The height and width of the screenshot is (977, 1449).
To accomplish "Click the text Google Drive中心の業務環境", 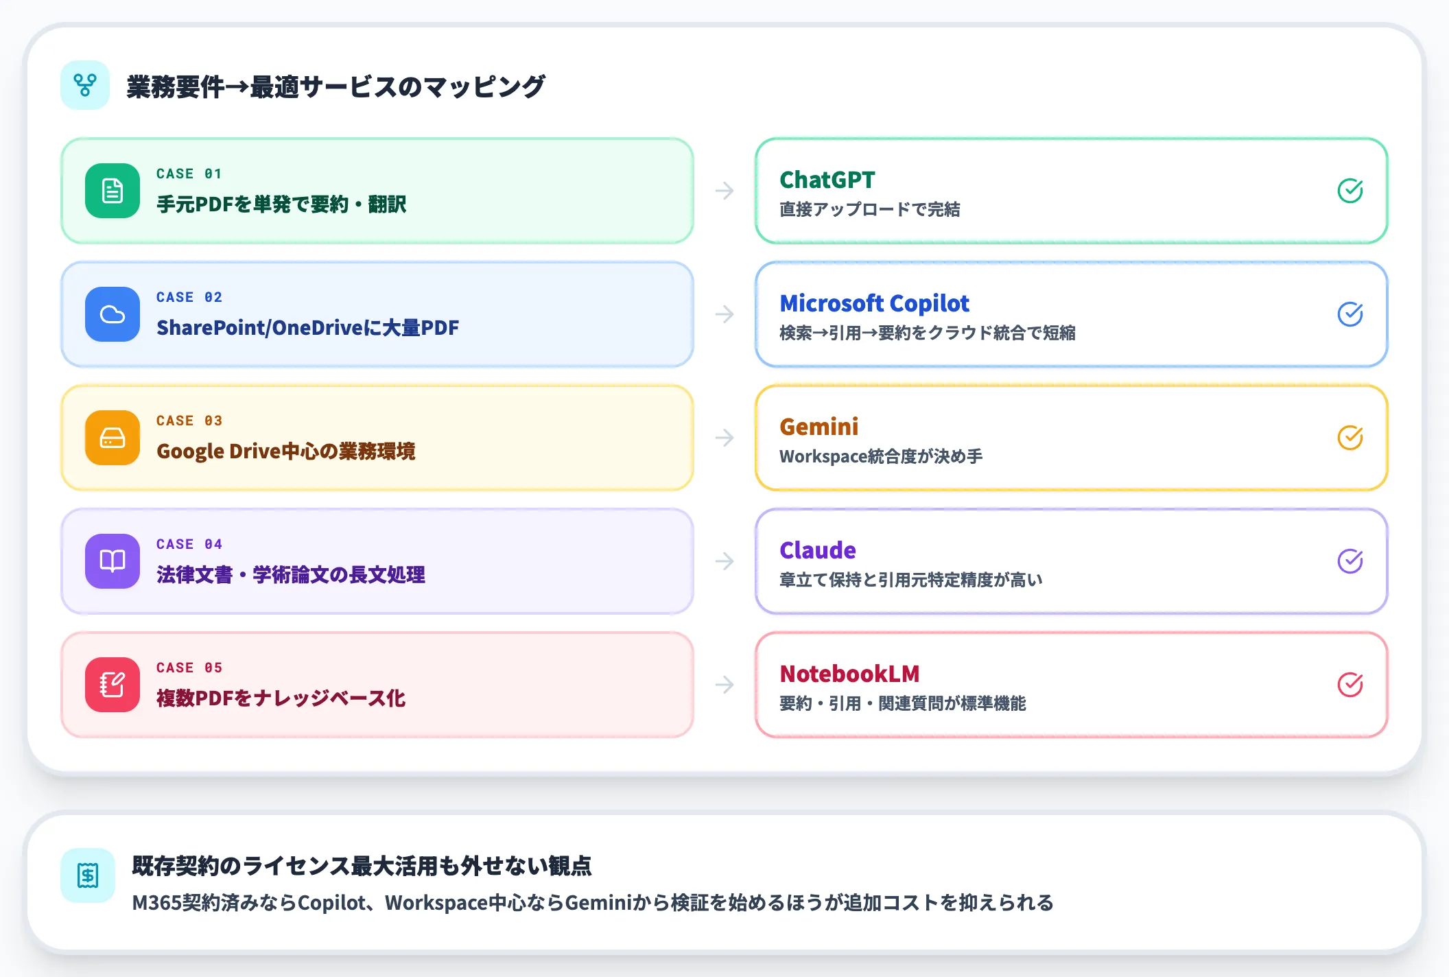I will pyautogui.click(x=286, y=451).
